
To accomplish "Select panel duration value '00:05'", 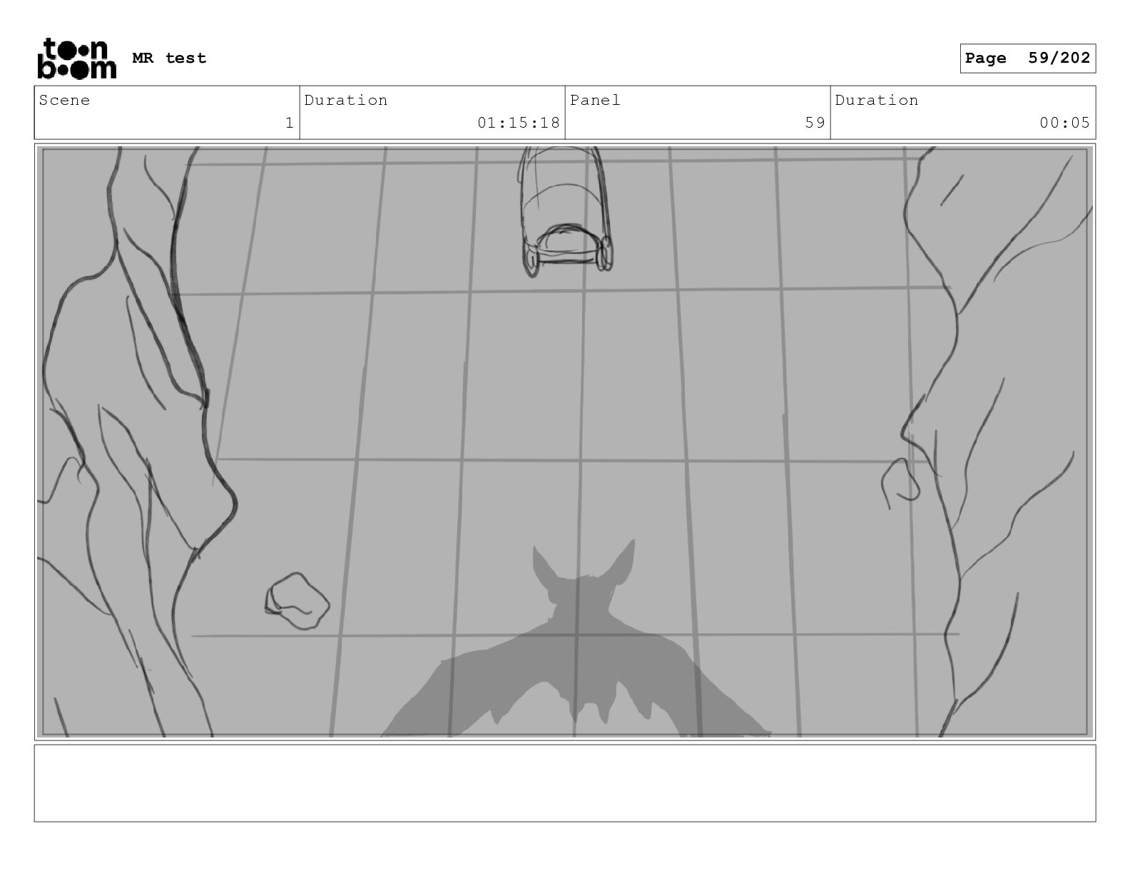I will click(x=1064, y=123).
